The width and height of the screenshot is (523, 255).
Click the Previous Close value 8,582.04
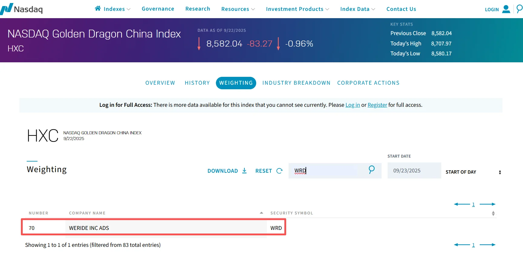pyautogui.click(x=442, y=33)
